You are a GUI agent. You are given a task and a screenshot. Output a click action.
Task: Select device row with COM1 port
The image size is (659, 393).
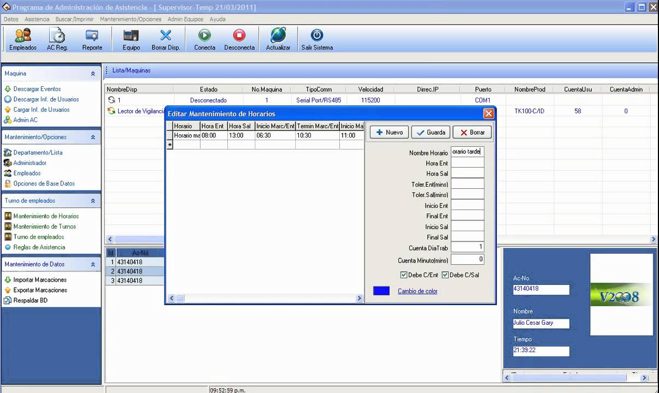(x=377, y=100)
